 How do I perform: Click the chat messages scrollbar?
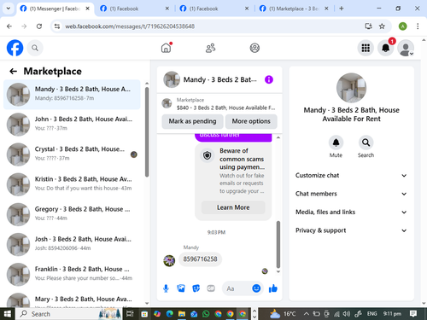pyautogui.click(x=278, y=244)
